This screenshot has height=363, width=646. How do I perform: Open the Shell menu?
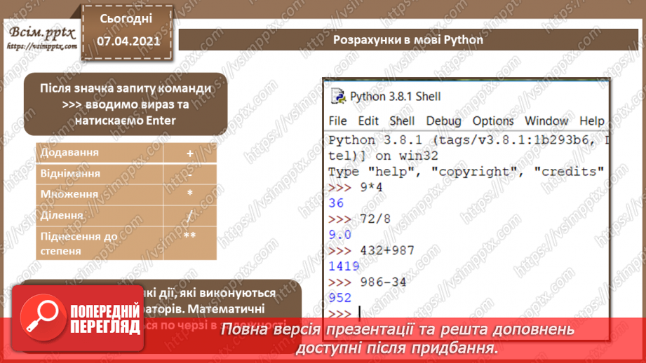point(402,121)
